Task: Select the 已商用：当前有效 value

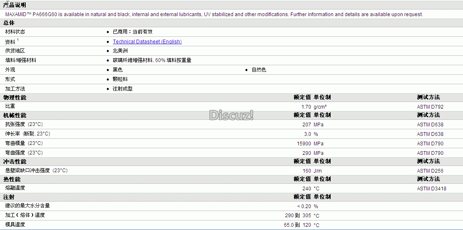Action: pyautogui.click(x=132, y=32)
